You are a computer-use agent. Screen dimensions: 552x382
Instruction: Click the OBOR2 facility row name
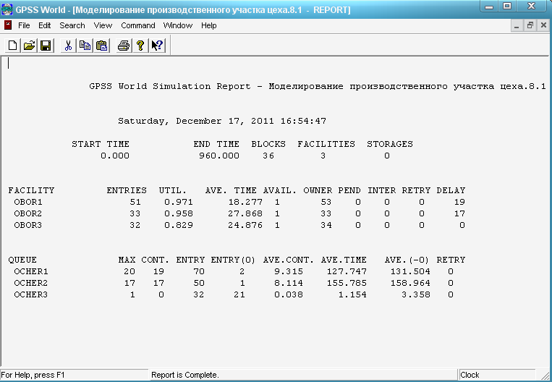pos(27,213)
